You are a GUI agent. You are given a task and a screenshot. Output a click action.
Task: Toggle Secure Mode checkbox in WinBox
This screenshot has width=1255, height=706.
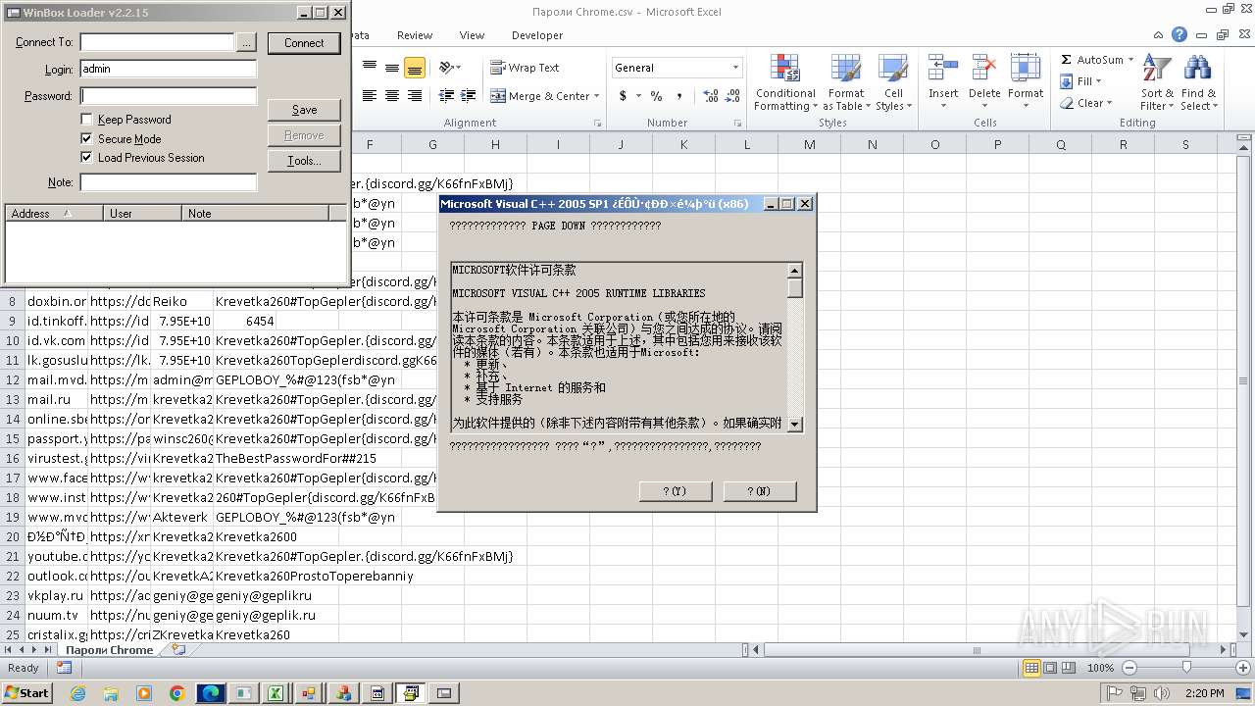coord(87,139)
